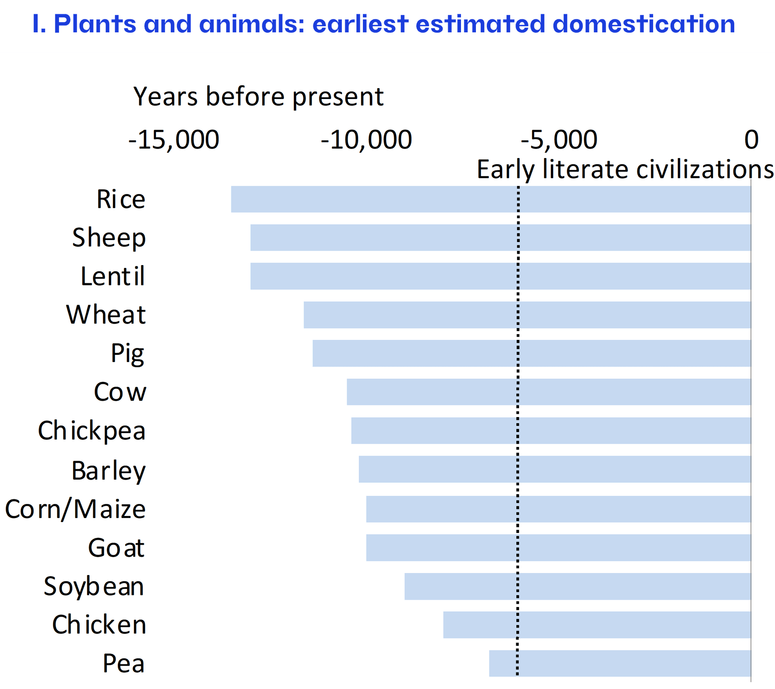Select the Chicken data bar
The height and width of the screenshot is (689, 775).
coord(597,625)
